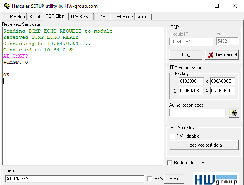Image resolution: width=244 pixels, height=185 pixels.
Task: Switch to the UDP tab
Action: pos(101,17)
